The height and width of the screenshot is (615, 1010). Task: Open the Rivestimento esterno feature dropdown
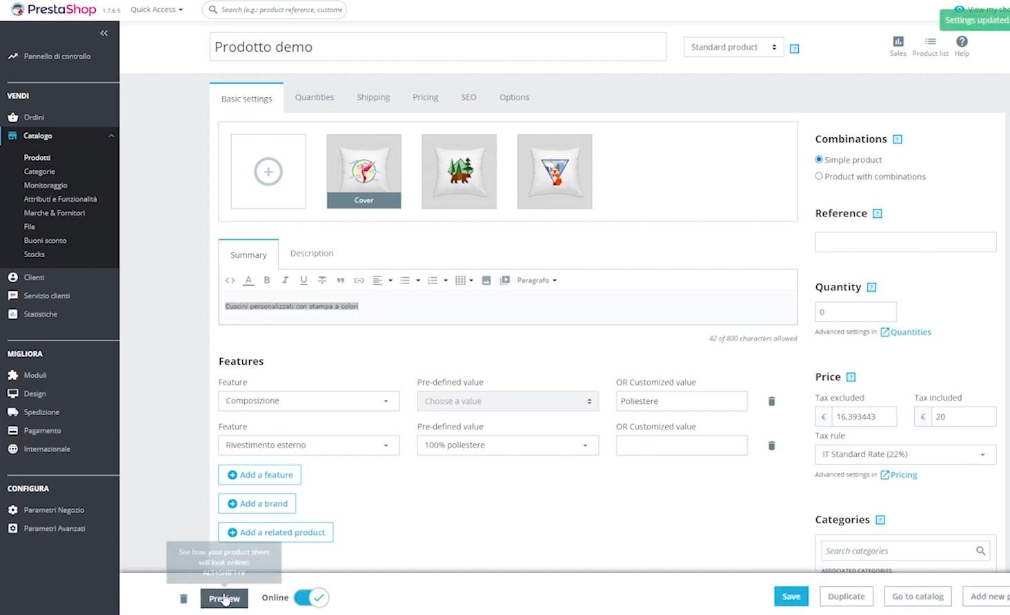coord(308,445)
